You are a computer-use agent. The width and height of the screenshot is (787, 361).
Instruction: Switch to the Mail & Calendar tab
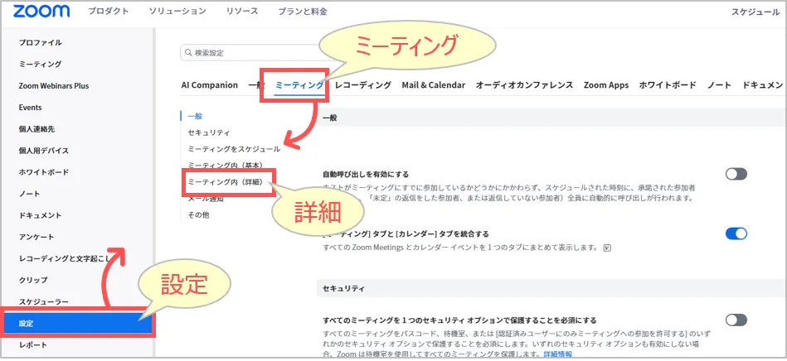[433, 85]
